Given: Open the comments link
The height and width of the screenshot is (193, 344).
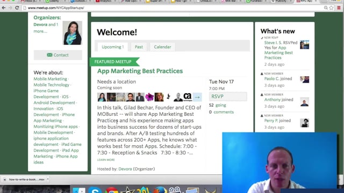Looking at the screenshot, I should (224, 112).
